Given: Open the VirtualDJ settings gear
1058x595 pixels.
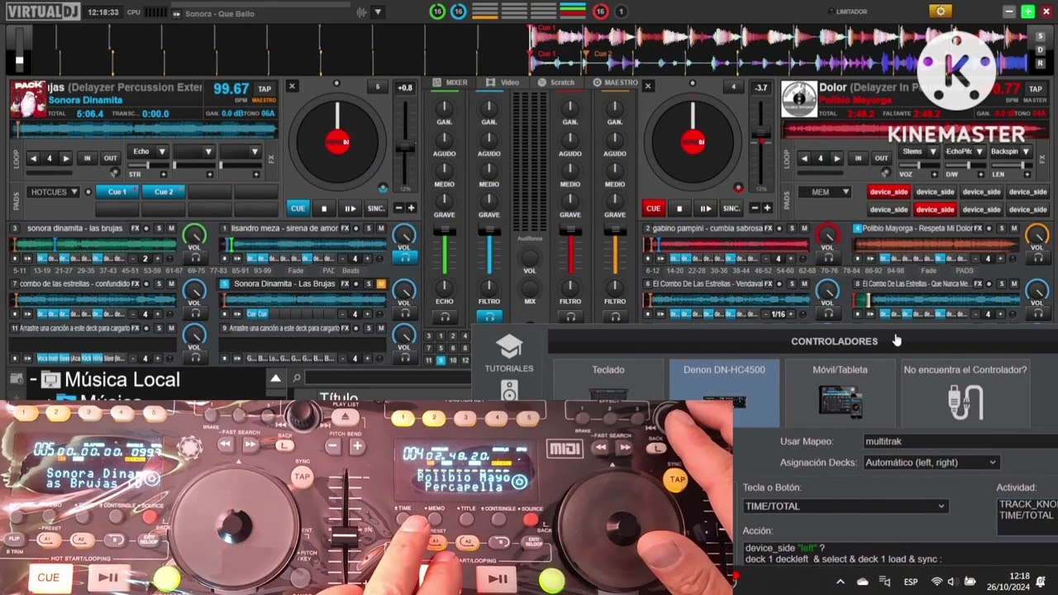Looking at the screenshot, I should (x=940, y=12).
